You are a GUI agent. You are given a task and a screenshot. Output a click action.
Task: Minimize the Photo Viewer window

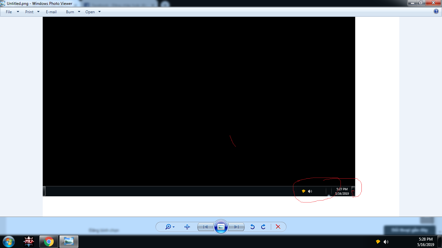pos(412,3)
